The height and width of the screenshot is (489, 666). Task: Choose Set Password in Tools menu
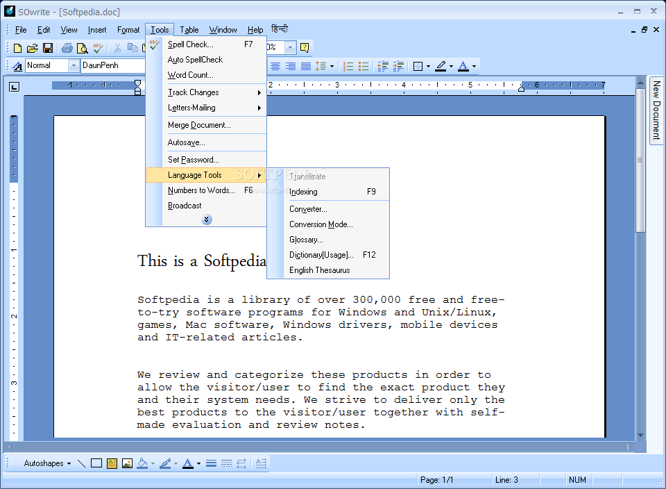[x=207, y=160]
